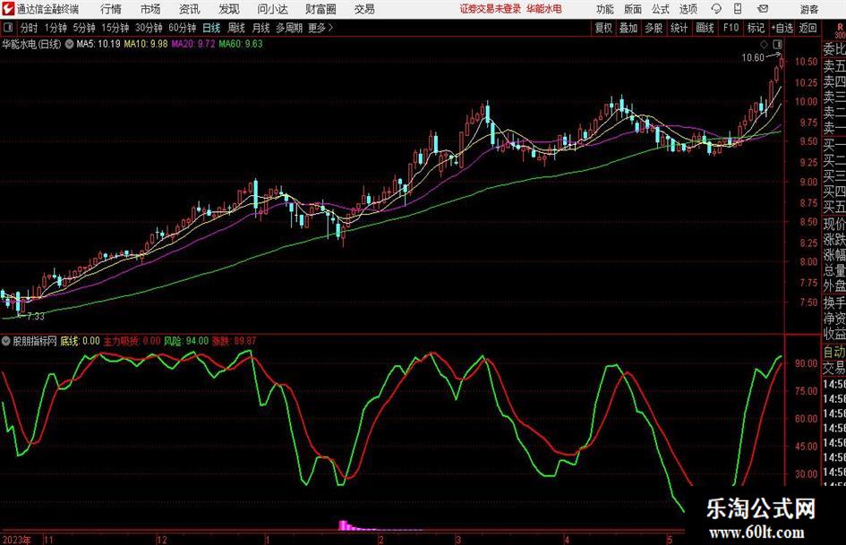Image resolution: width=846 pixels, height=545 pixels.
Task: Click the 画线 drawing toolbar button
Action: [x=705, y=28]
